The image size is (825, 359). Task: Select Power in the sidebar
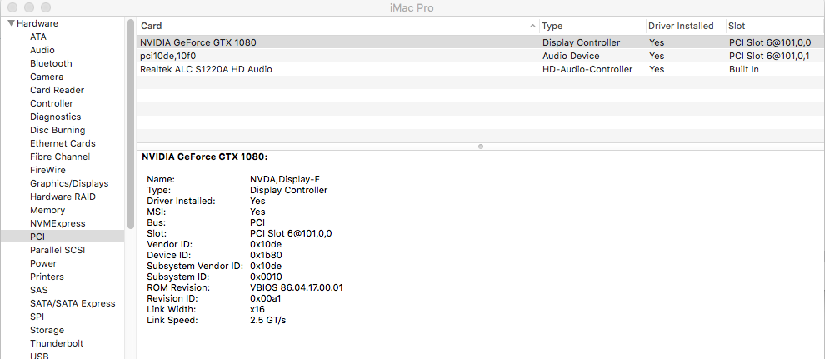43,263
